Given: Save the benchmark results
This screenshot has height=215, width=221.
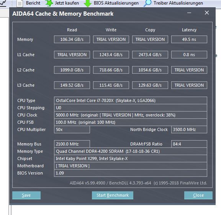Looking at the screenshot, I should pyautogui.click(x=26, y=195).
